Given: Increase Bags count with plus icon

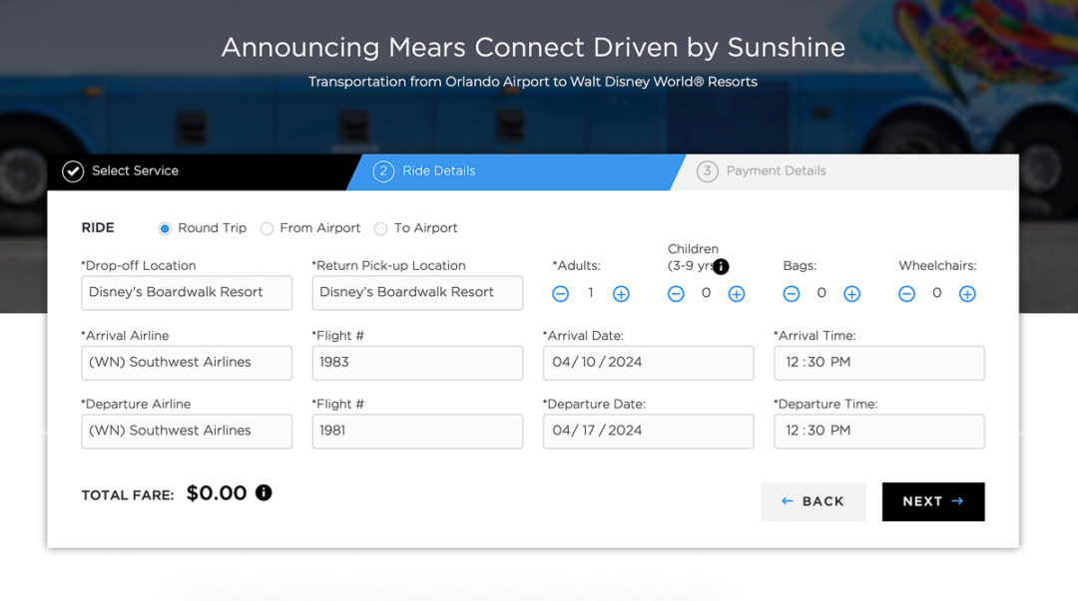Looking at the screenshot, I should click(x=852, y=293).
